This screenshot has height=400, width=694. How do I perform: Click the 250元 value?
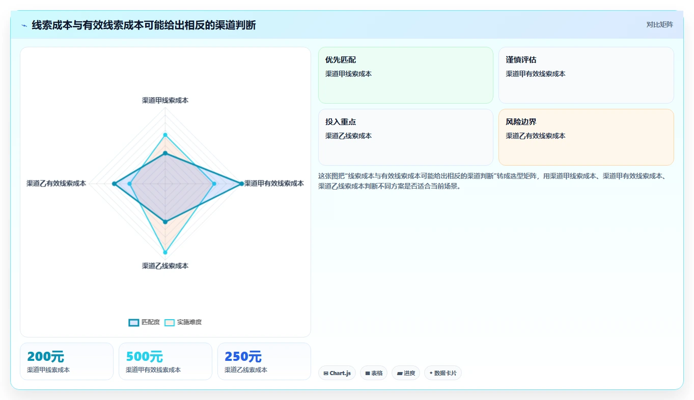pos(243,357)
